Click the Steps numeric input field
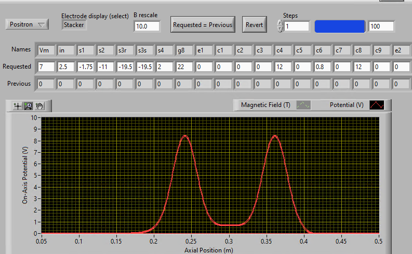The width and height of the screenshot is (412, 254). (297, 26)
